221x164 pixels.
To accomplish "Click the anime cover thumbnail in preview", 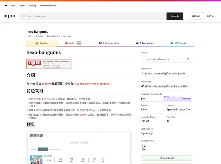I will click(36, 160).
